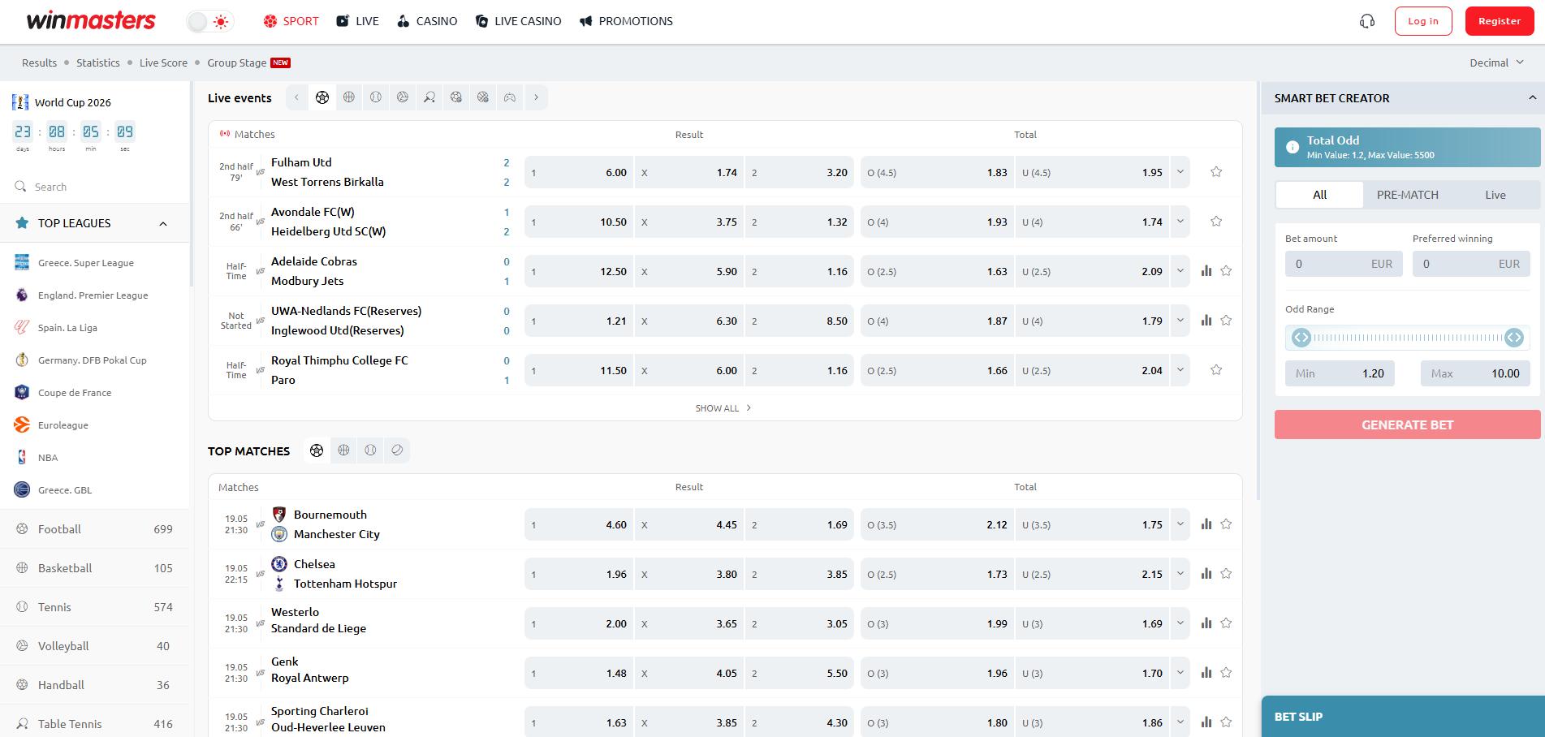
Task: Select the esports gamepad icon in Live events
Action: click(x=510, y=97)
